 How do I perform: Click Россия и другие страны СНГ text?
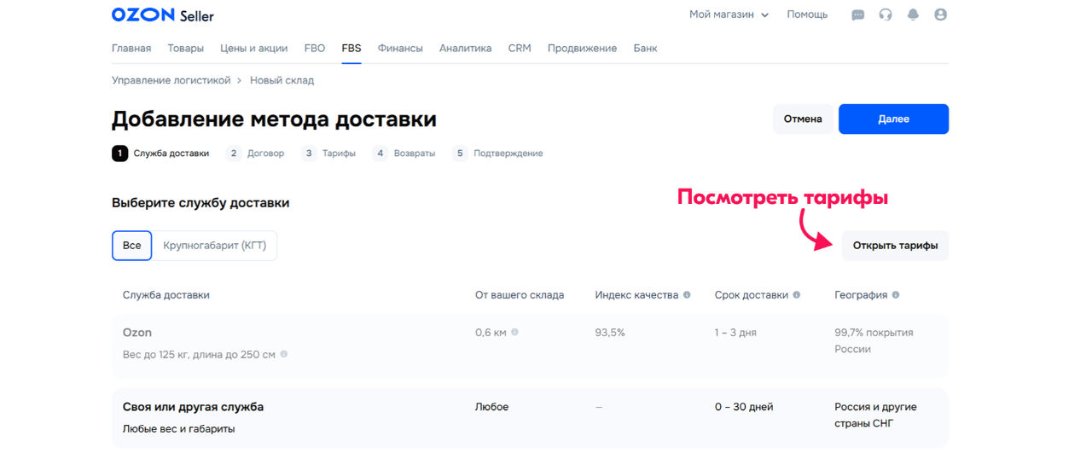(875, 415)
